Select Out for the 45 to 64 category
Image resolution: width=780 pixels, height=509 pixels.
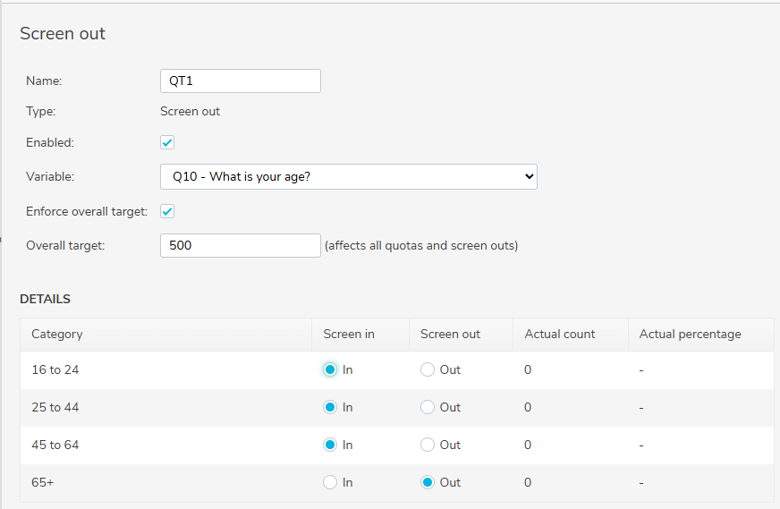pos(428,445)
